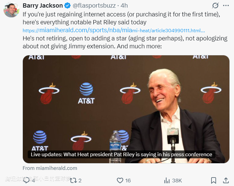Reply to the post

(27, 180)
